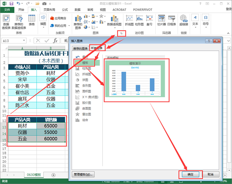232x184 pixels.
Task: Click the Undo arrow icon
Action: point(18,3)
